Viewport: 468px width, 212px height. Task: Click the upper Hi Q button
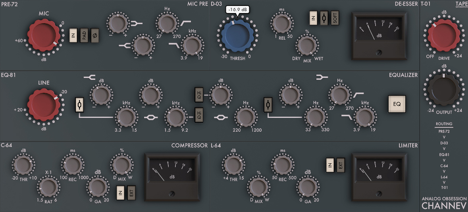point(200,94)
